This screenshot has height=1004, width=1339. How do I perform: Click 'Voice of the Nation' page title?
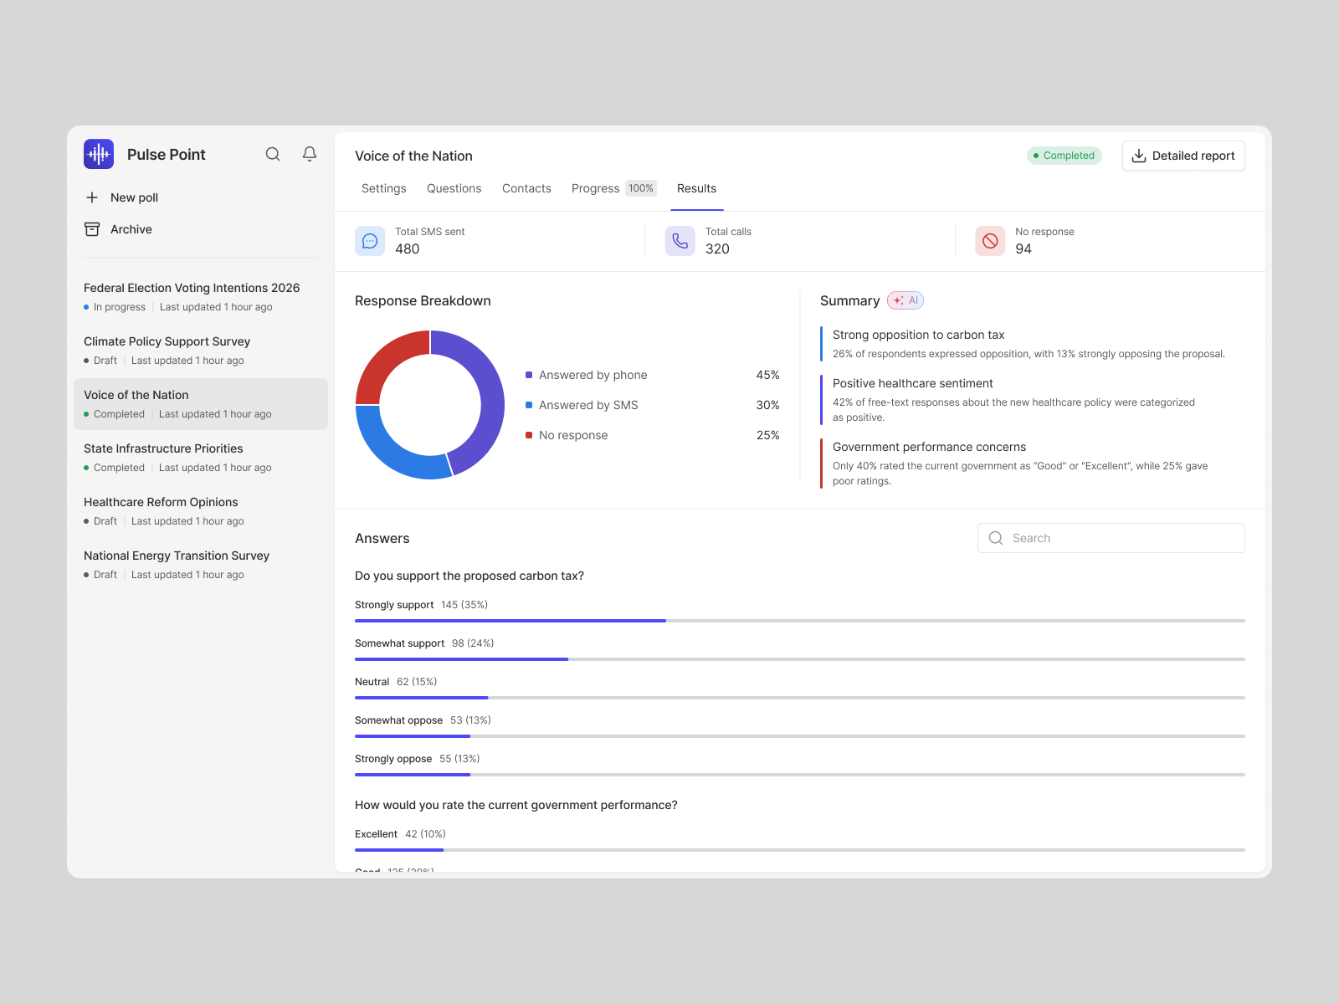[x=413, y=156]
